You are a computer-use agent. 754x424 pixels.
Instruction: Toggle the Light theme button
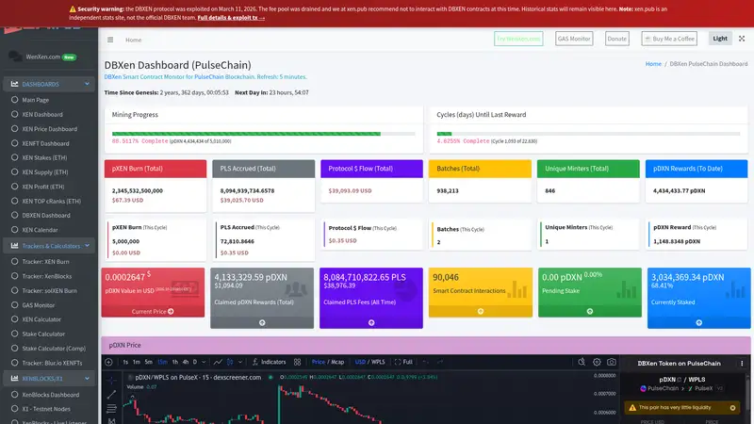point(720,39)
